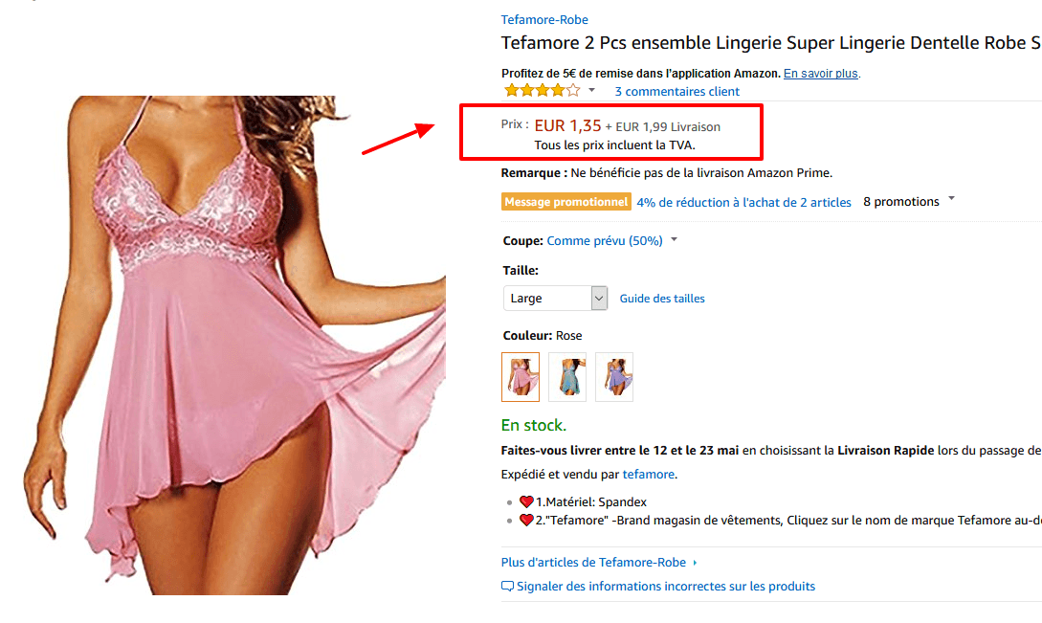Screen dimensions: 1042x623
Task: Click the heart icon before the Tefamore bullet
Action: pos(527,520)
